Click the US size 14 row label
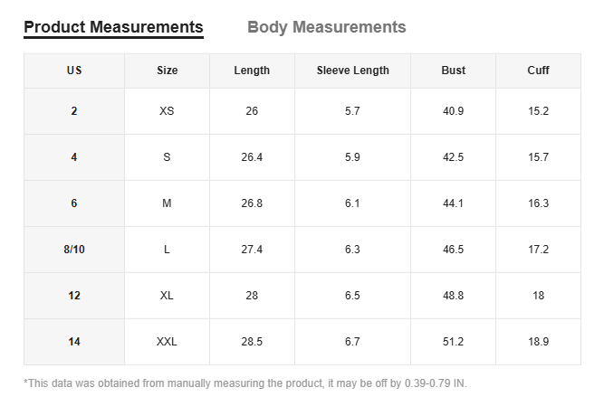The height and width of the screenshot is (397, 604). [74, 342]
